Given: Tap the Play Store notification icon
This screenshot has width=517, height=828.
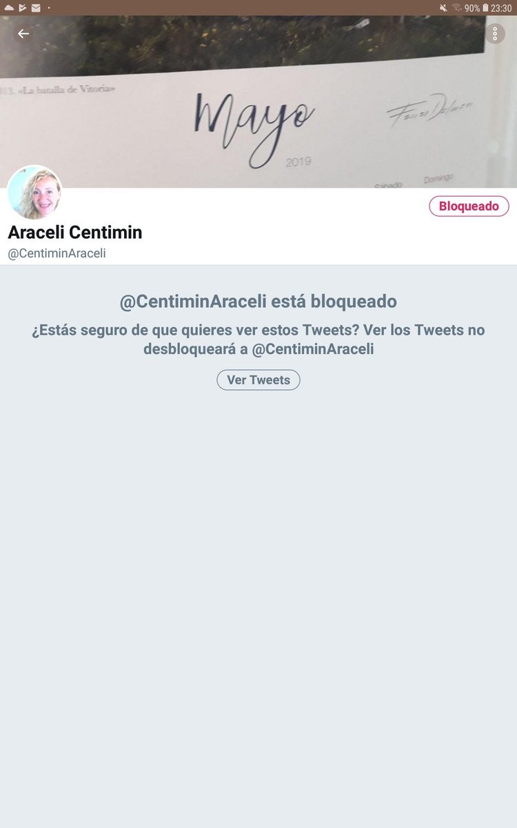Looking at the screenshot, I should coord(22,8).
